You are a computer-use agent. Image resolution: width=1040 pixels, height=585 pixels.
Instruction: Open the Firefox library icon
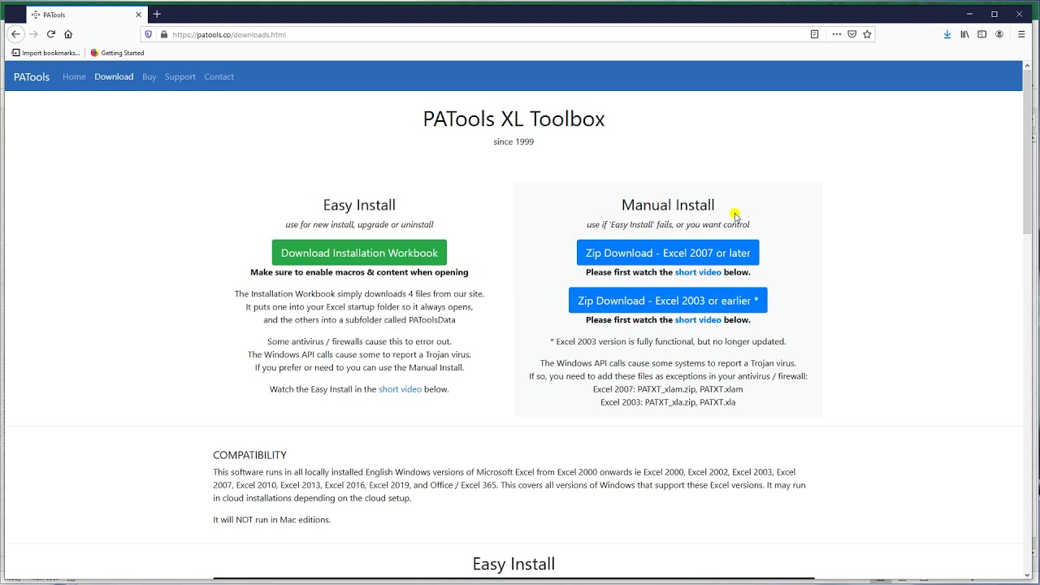pos(964,34)
